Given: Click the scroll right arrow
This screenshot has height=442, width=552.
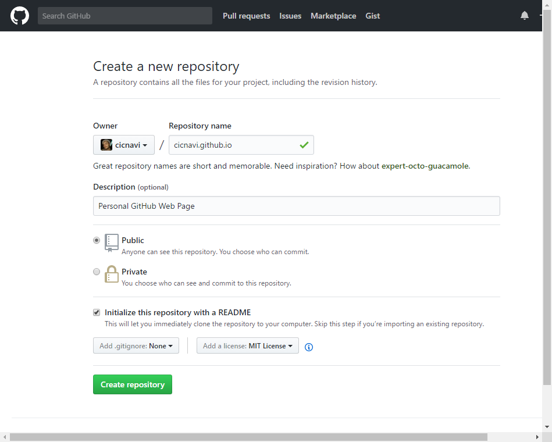Looking at the screenshot, I should 537,437.
